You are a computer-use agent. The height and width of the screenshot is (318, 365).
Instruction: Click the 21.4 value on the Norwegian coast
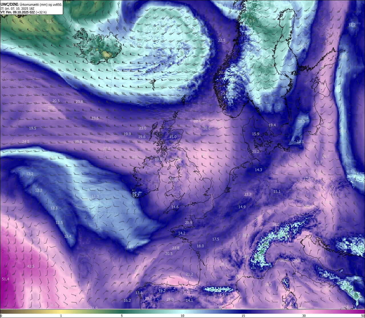[222, 73]
